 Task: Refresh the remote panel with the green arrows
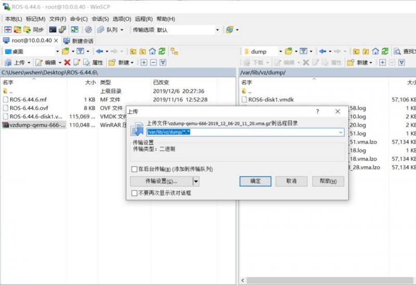(385, 51)
